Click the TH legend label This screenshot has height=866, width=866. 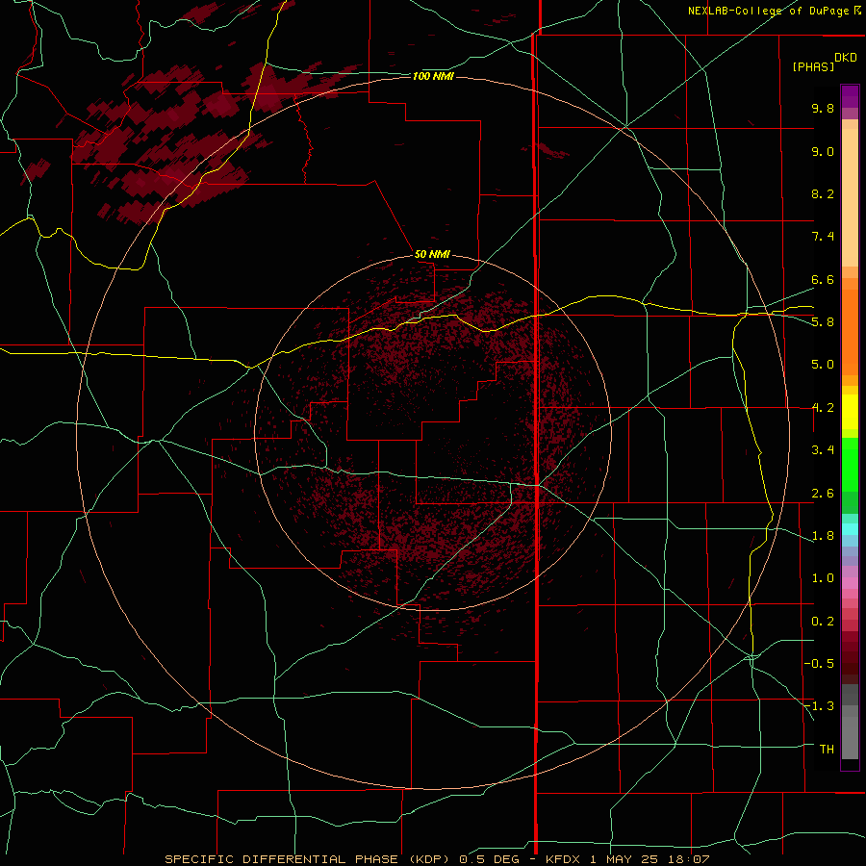827,750
